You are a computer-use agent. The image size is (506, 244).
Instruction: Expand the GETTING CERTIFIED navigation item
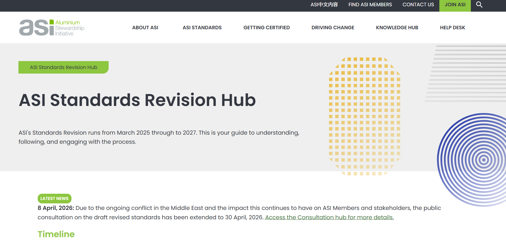[x=266, y=28]
